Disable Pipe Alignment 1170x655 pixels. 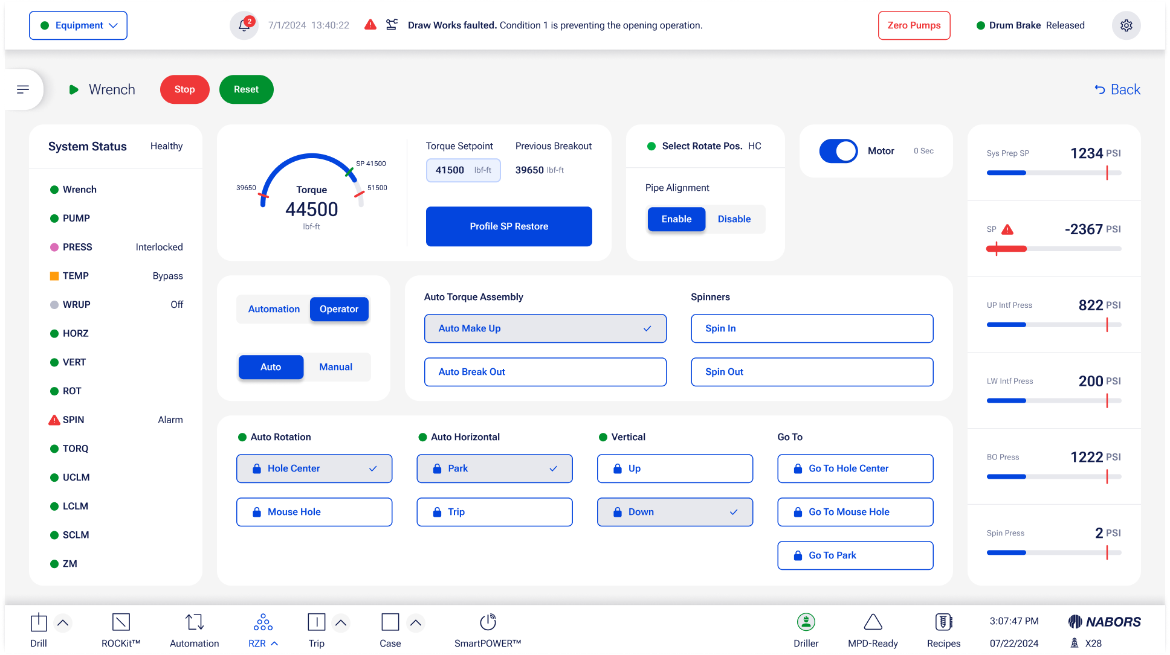point(734,219)
